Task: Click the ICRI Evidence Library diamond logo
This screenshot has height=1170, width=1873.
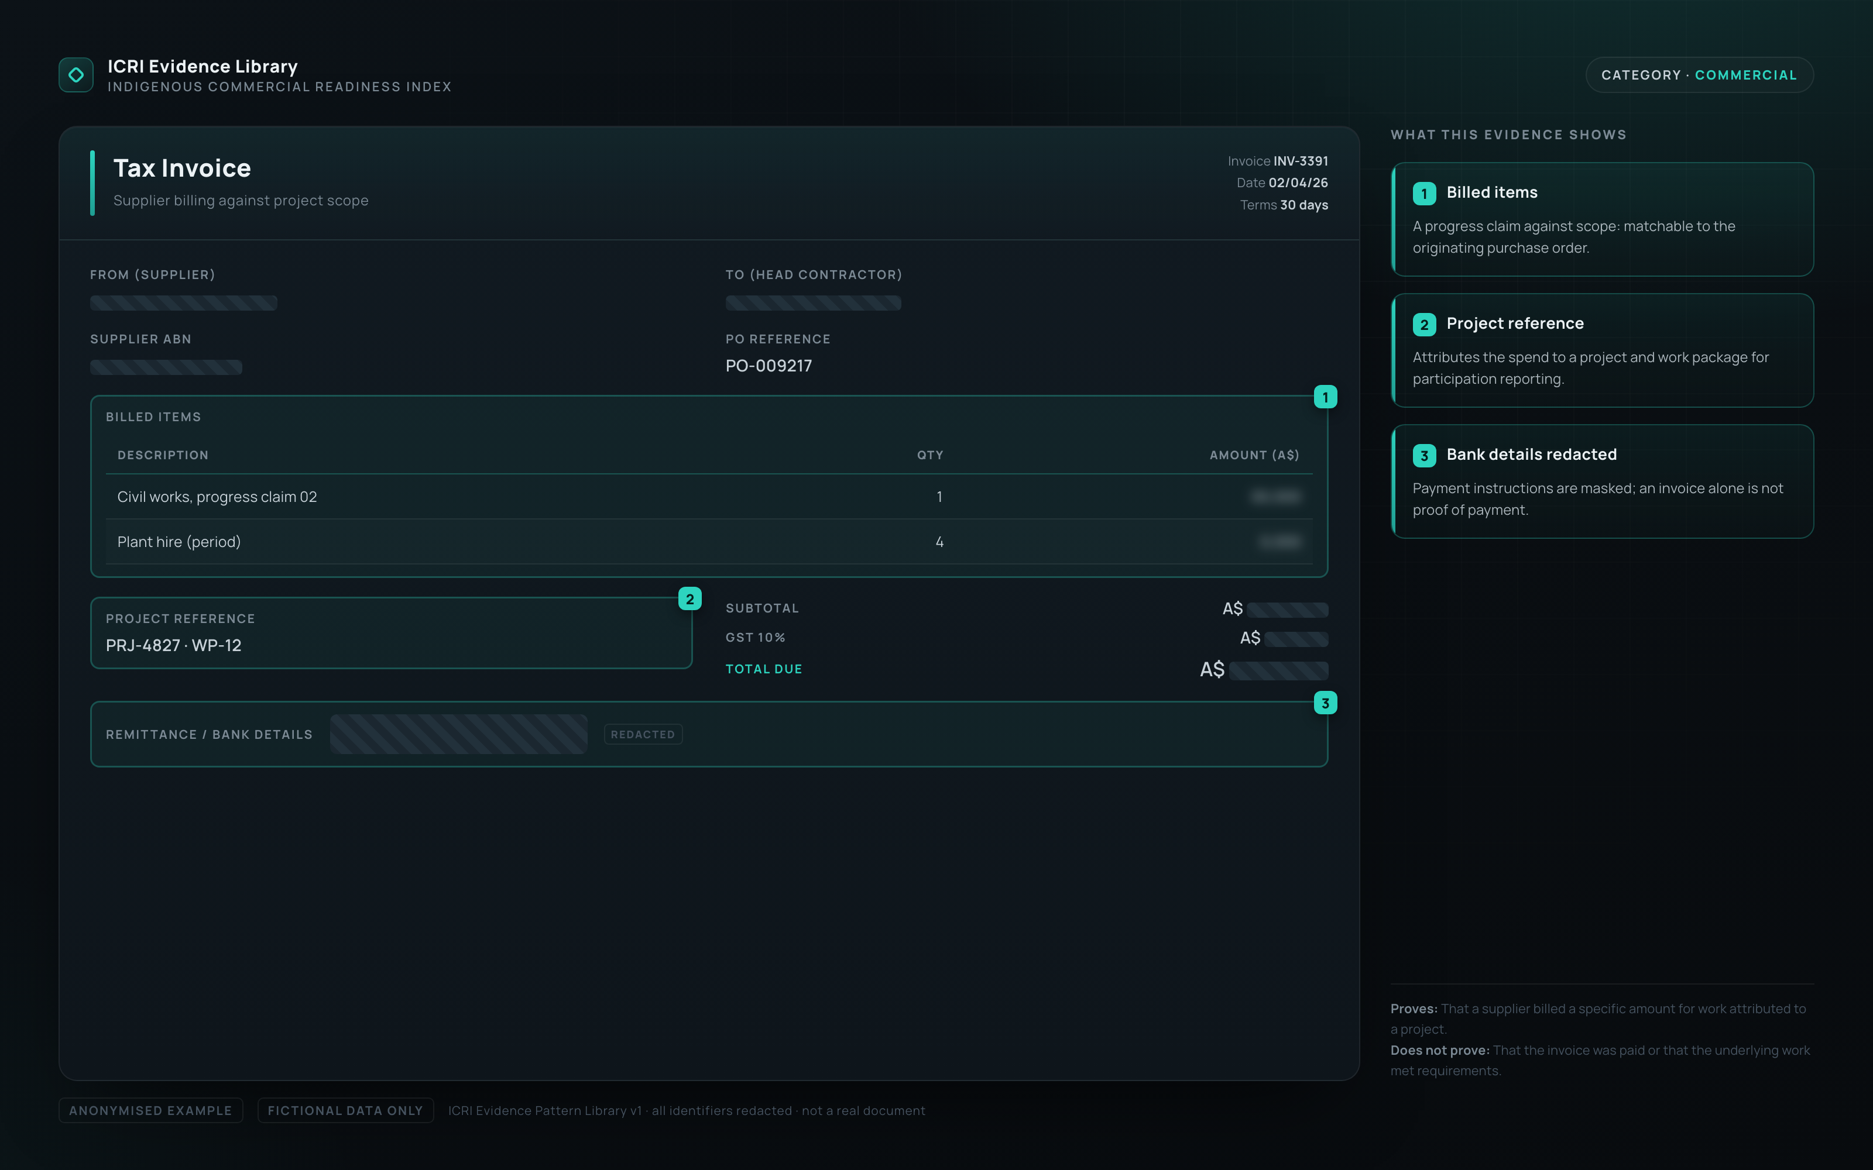Action: coord(76,75)
